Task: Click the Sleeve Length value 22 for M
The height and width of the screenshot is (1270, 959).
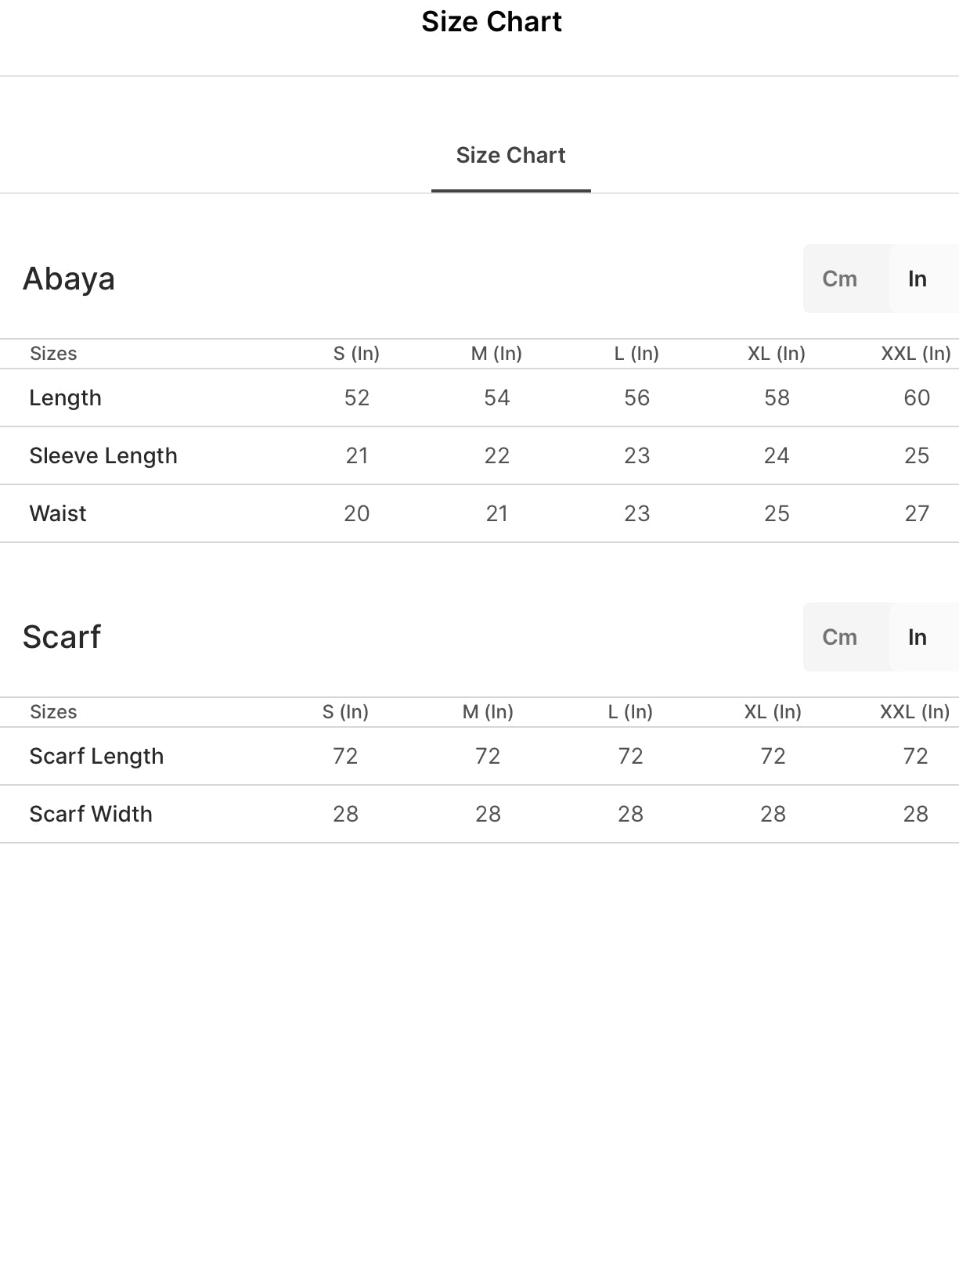Action: click(x=497, y=455)
